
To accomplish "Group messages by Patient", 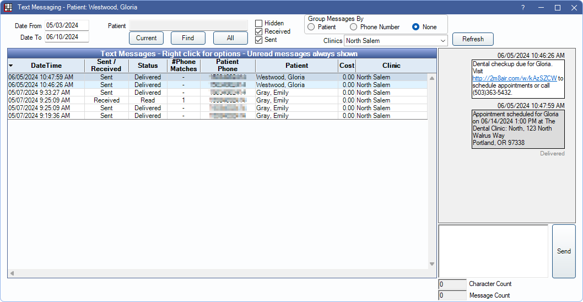I will 311,27.
